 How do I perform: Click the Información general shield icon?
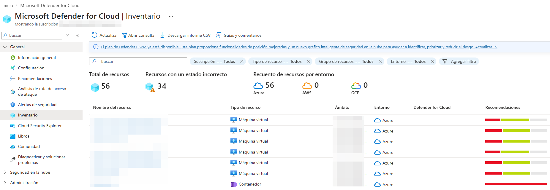(x=12, y=58)
